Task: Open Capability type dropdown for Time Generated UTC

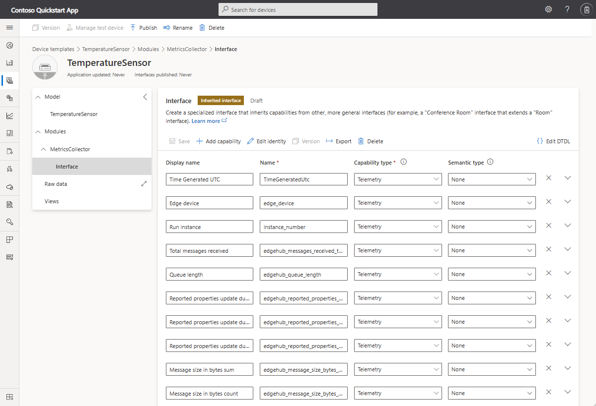Action: pos(398,179)
